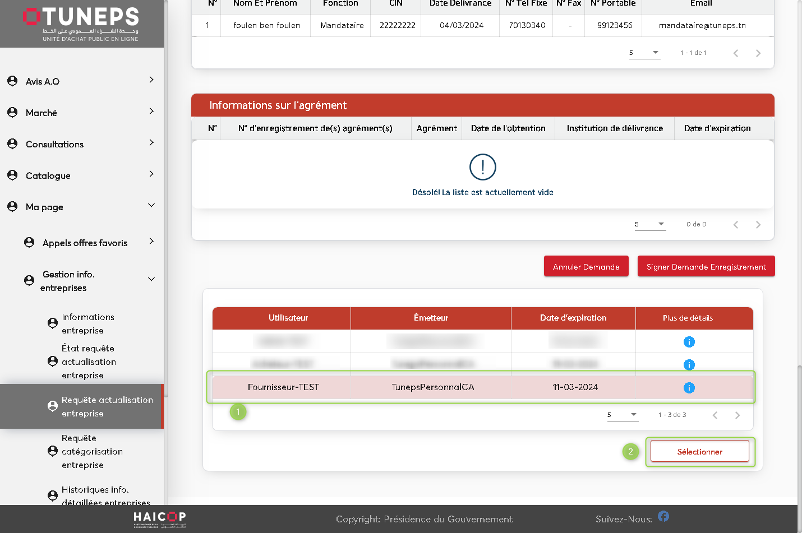Click the Annuler Demande button

tap(586, 267)
